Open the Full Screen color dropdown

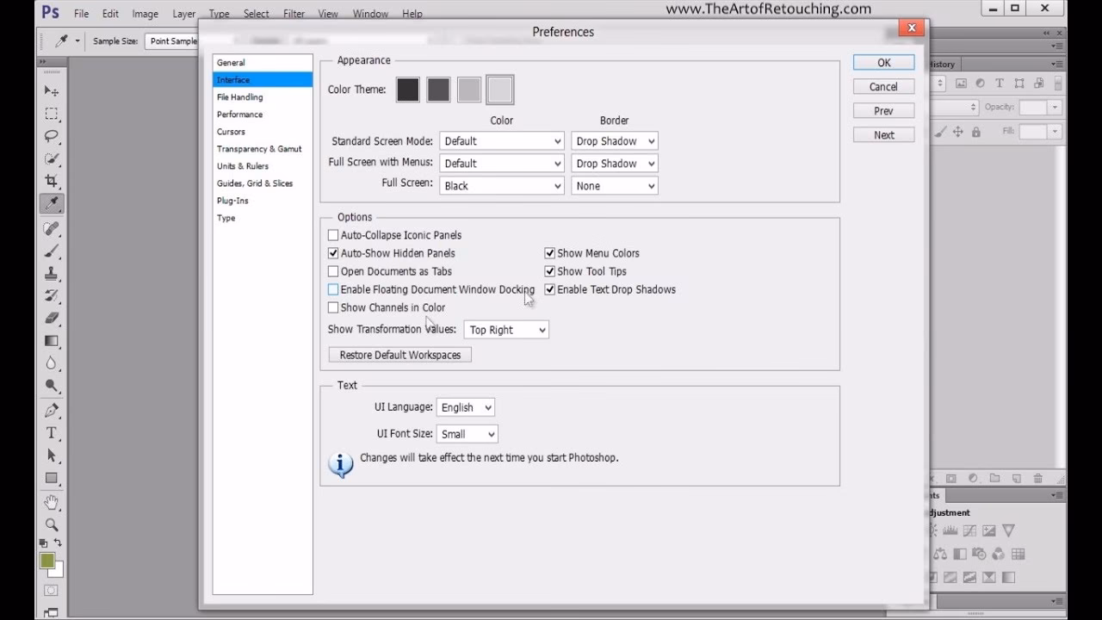pyautogui.click(x=502, y=185)
